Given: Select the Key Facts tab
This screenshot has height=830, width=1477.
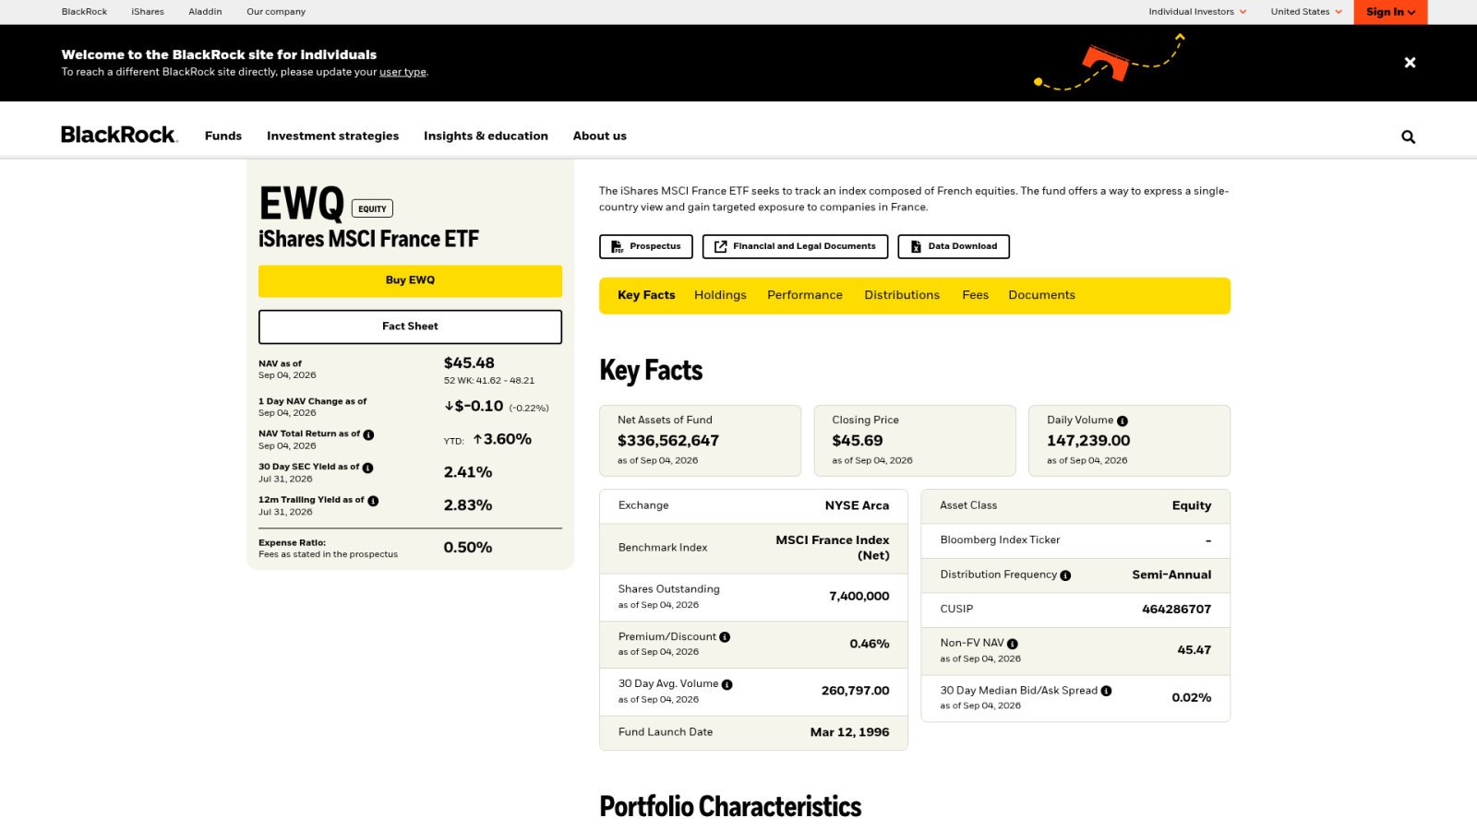Looking at the screenshot, I should (646, 295).
